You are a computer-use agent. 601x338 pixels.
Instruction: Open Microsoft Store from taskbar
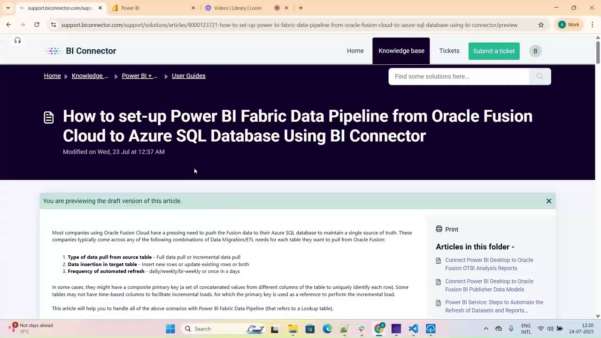click(310, 329)
